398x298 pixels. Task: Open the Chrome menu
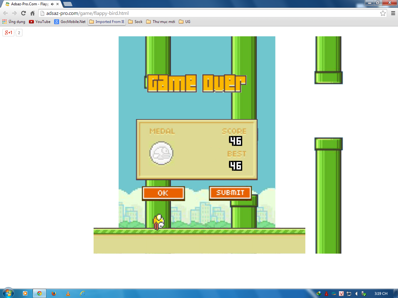(393, 13)
